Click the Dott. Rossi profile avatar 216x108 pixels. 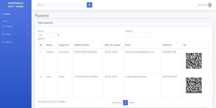[x=210, y=5]
